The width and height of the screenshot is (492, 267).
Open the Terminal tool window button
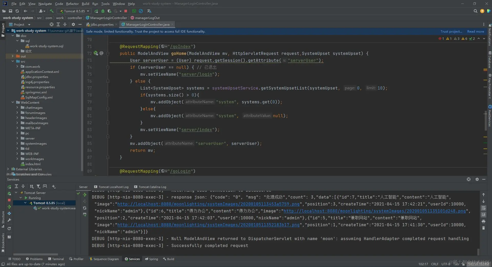tap(56, 259)
